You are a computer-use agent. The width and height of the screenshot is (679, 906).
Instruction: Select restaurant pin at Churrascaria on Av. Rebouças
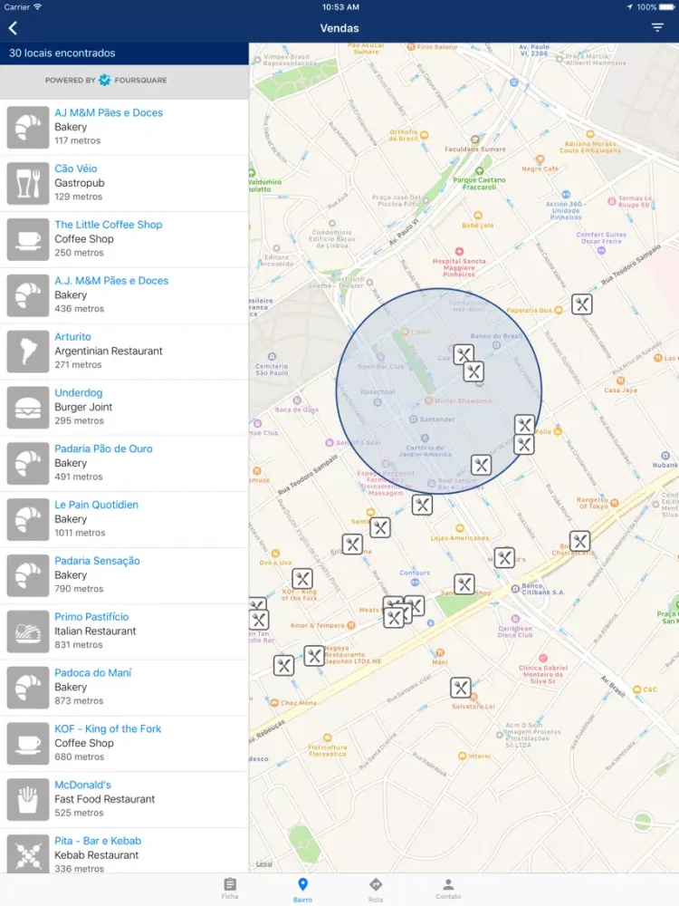tap(579, 542)
